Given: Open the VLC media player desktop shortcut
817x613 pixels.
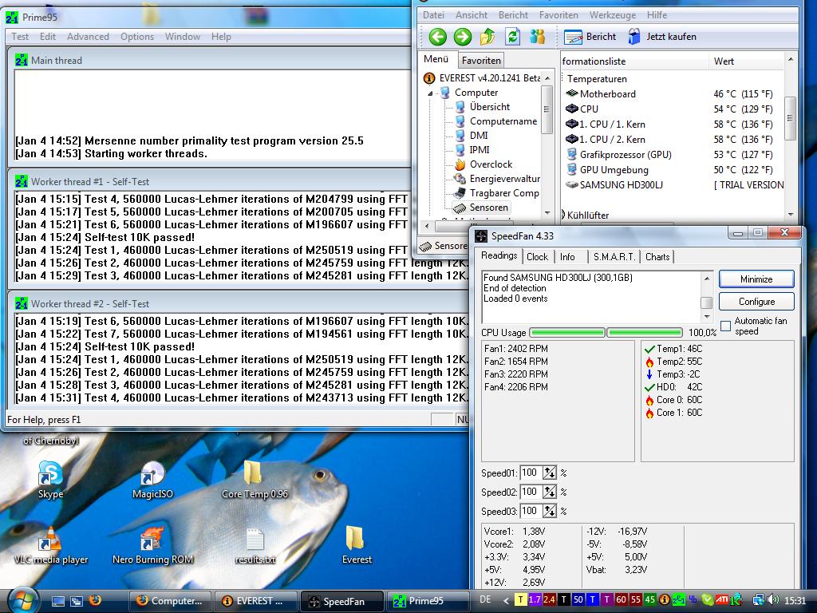Looking at the screenshot, I should (x=50, y=545).
